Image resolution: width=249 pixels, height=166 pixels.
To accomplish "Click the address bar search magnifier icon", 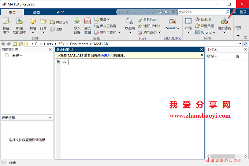I will tap(245, 44).
